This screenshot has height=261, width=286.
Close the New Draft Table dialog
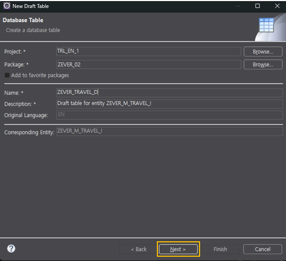277,6
